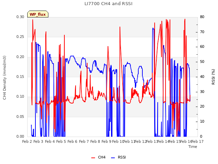Image resolution: width=218 pixels, height=164 pixels.
Task: Click the Feb 9 date tick label
Action: click(x=107, y=141)
